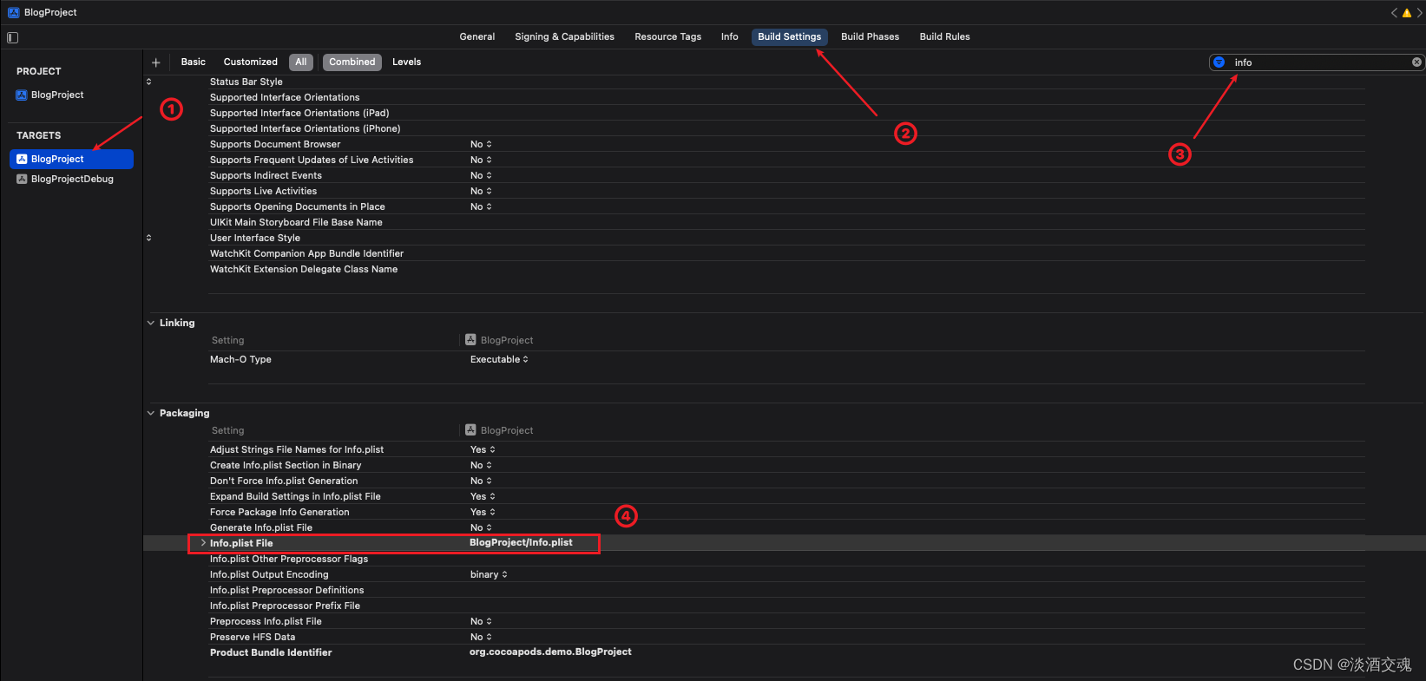The width and height of the screenshot is (1426, 681).
Task: Change Adjust Strings File Names value
Action: pyautogui.click(x=483, y=449)
